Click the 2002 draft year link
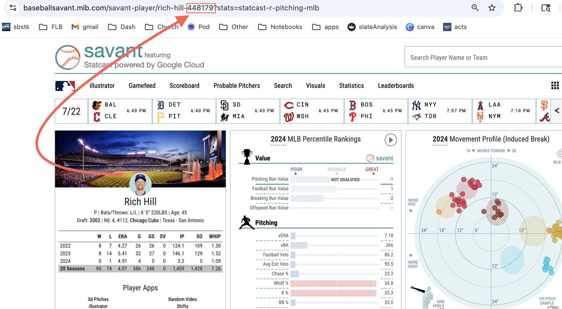562x309 pixels. (x=96, y=220)
